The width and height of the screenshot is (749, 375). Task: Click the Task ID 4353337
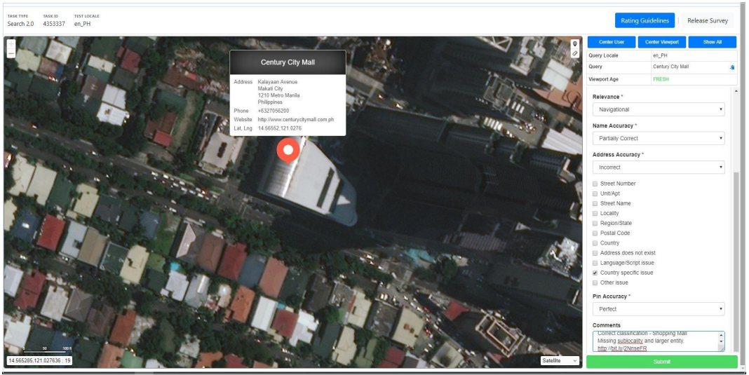(53, 23)
